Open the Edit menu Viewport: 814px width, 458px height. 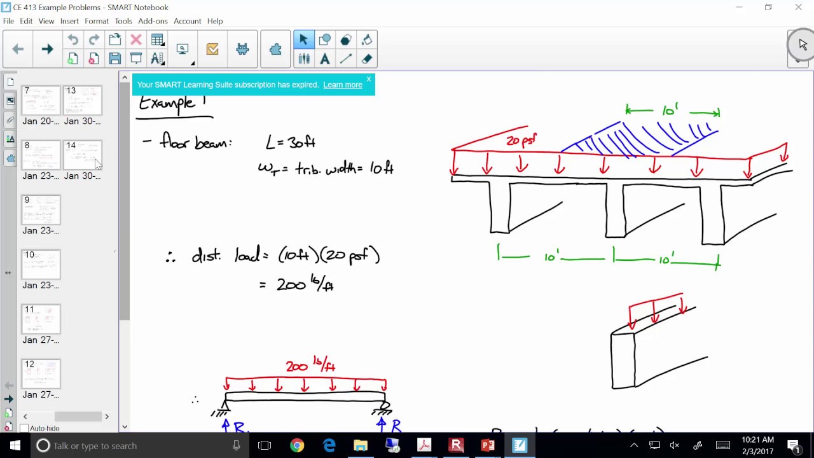(x=26, y=21)
